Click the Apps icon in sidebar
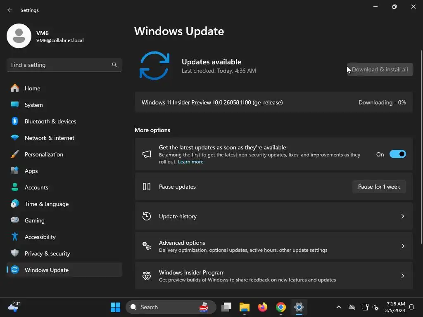Viewport: 423px width, 317px height. (x=15, y=170)
